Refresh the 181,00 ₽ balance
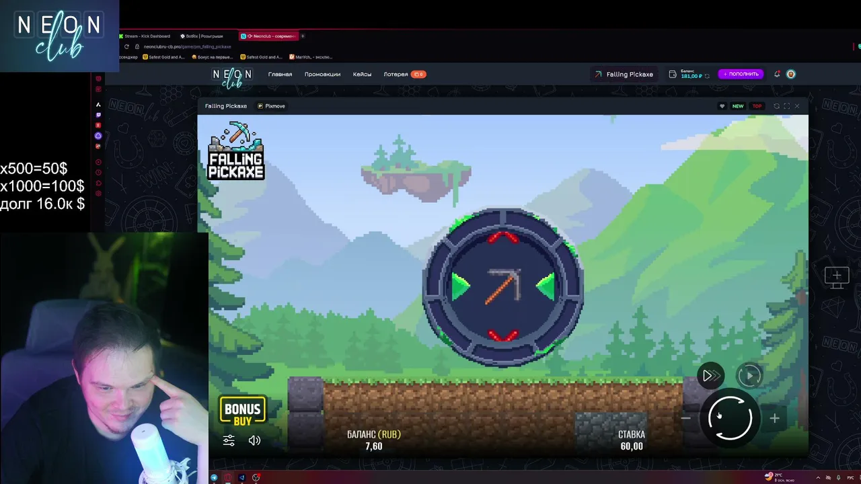Viewport: 861px width, 484px height. point(706,77)
